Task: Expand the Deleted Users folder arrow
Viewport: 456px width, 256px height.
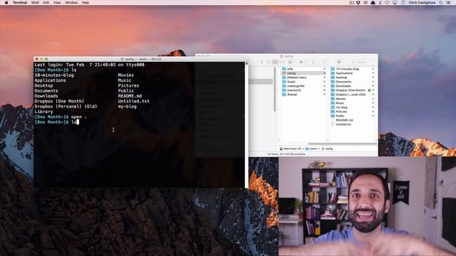Action: (x=324, y=78)
